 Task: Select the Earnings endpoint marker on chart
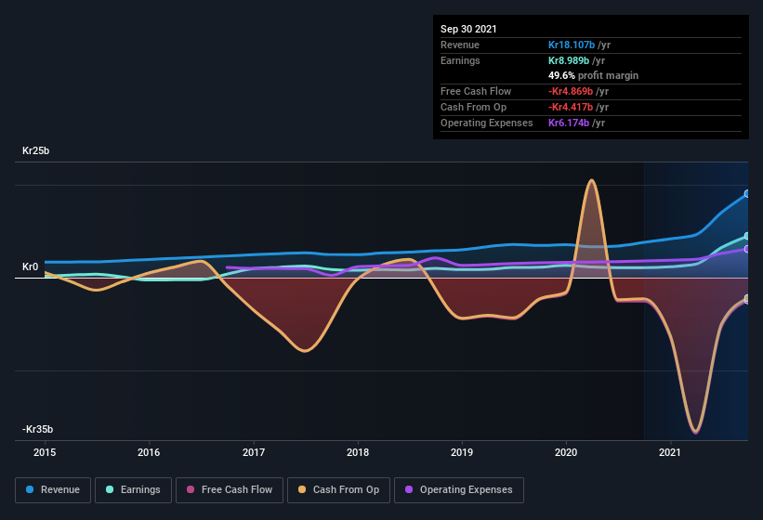(746, 236)
